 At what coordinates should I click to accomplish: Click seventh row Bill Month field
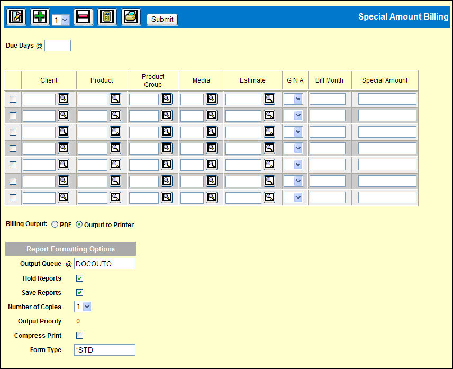[x=328, y=197]
